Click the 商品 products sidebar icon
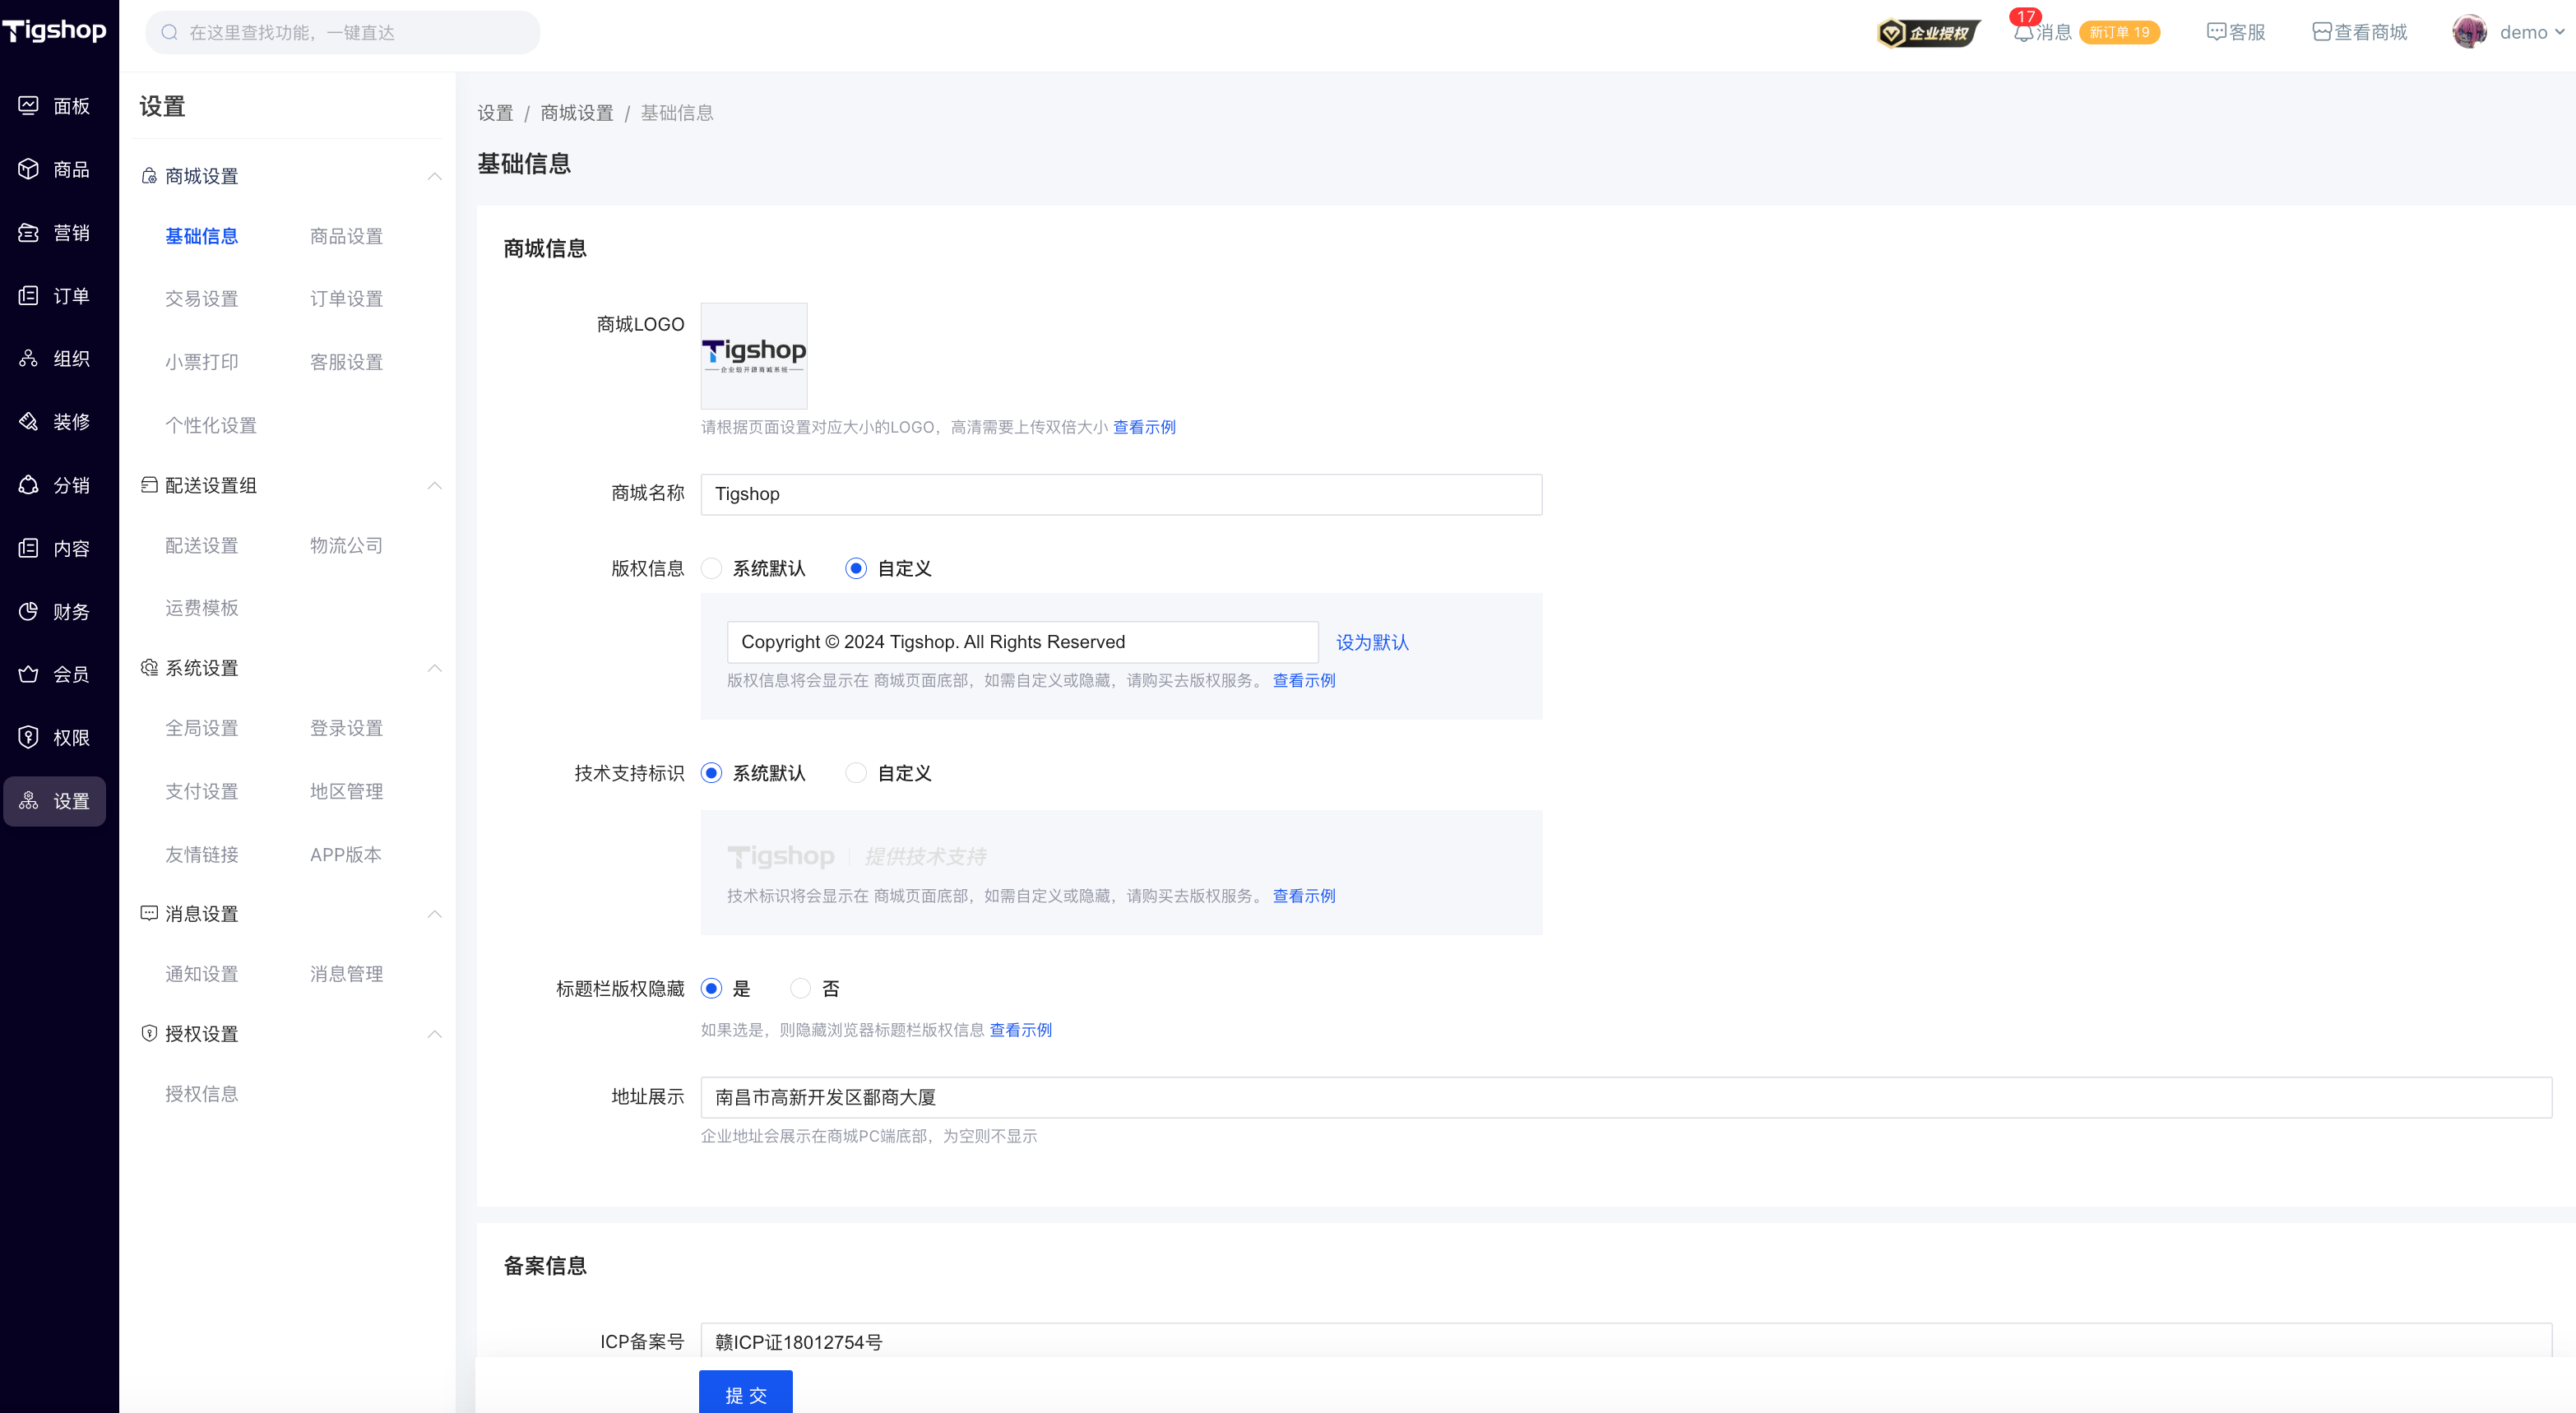Viewport: 2576px width, 1413px height. (x=29, y=169)
